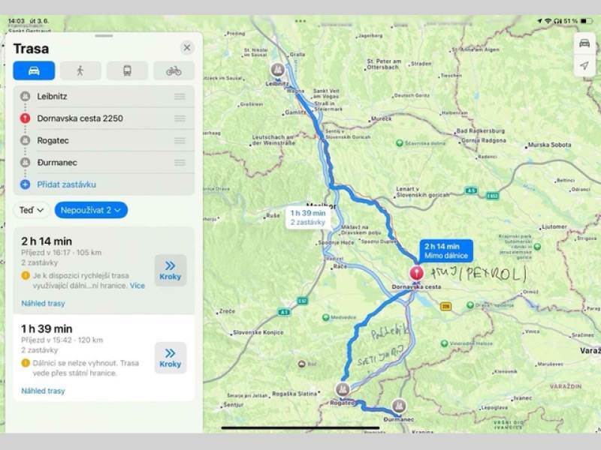Viewport: 601px width, 450px height.
Task: Click reorder handle next to Rogatec
Action: (180, 140)
